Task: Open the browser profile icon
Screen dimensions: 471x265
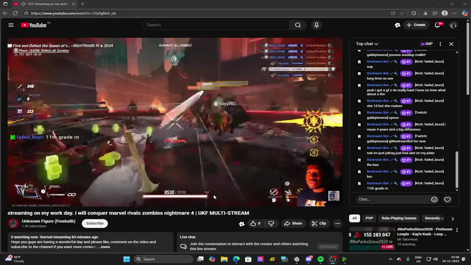Action: coord(445,13)
